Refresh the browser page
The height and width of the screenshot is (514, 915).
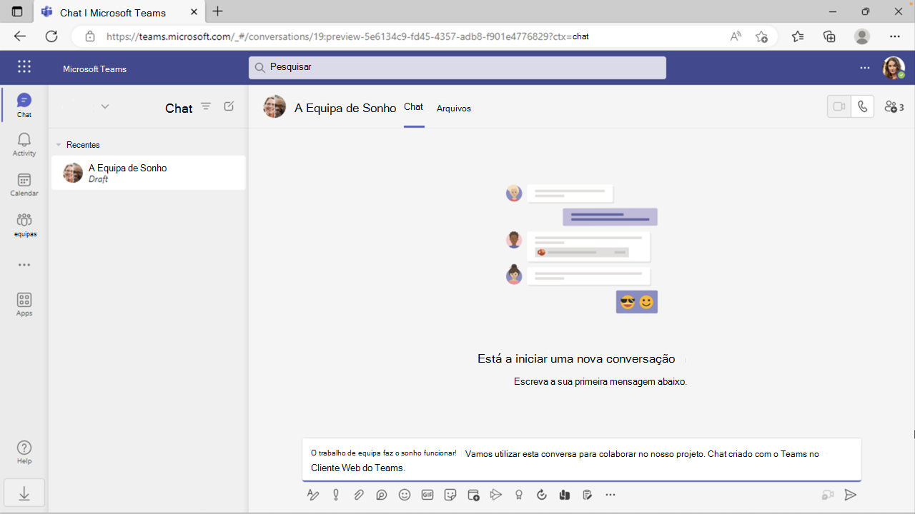pyautogui.click(x=51, y=36)
